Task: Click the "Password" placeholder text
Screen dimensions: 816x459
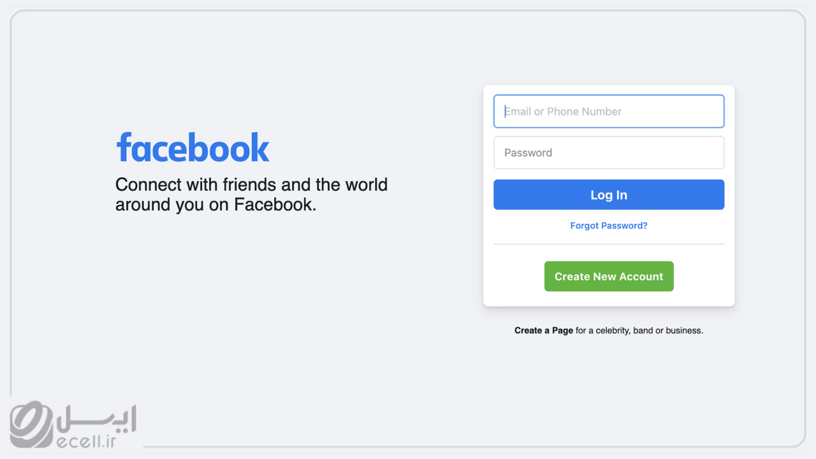Action: point(528,152)
